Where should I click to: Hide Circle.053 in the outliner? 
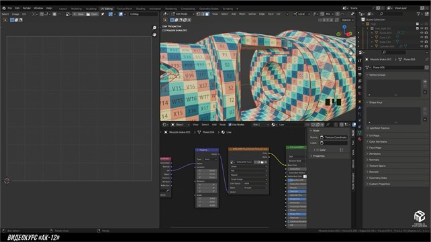(422, 33)
